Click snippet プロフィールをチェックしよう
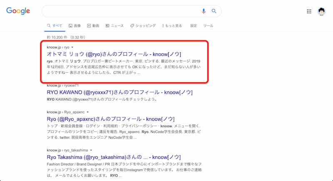The width and height of the screenshot is (333, 181). (x=102, y=99)
